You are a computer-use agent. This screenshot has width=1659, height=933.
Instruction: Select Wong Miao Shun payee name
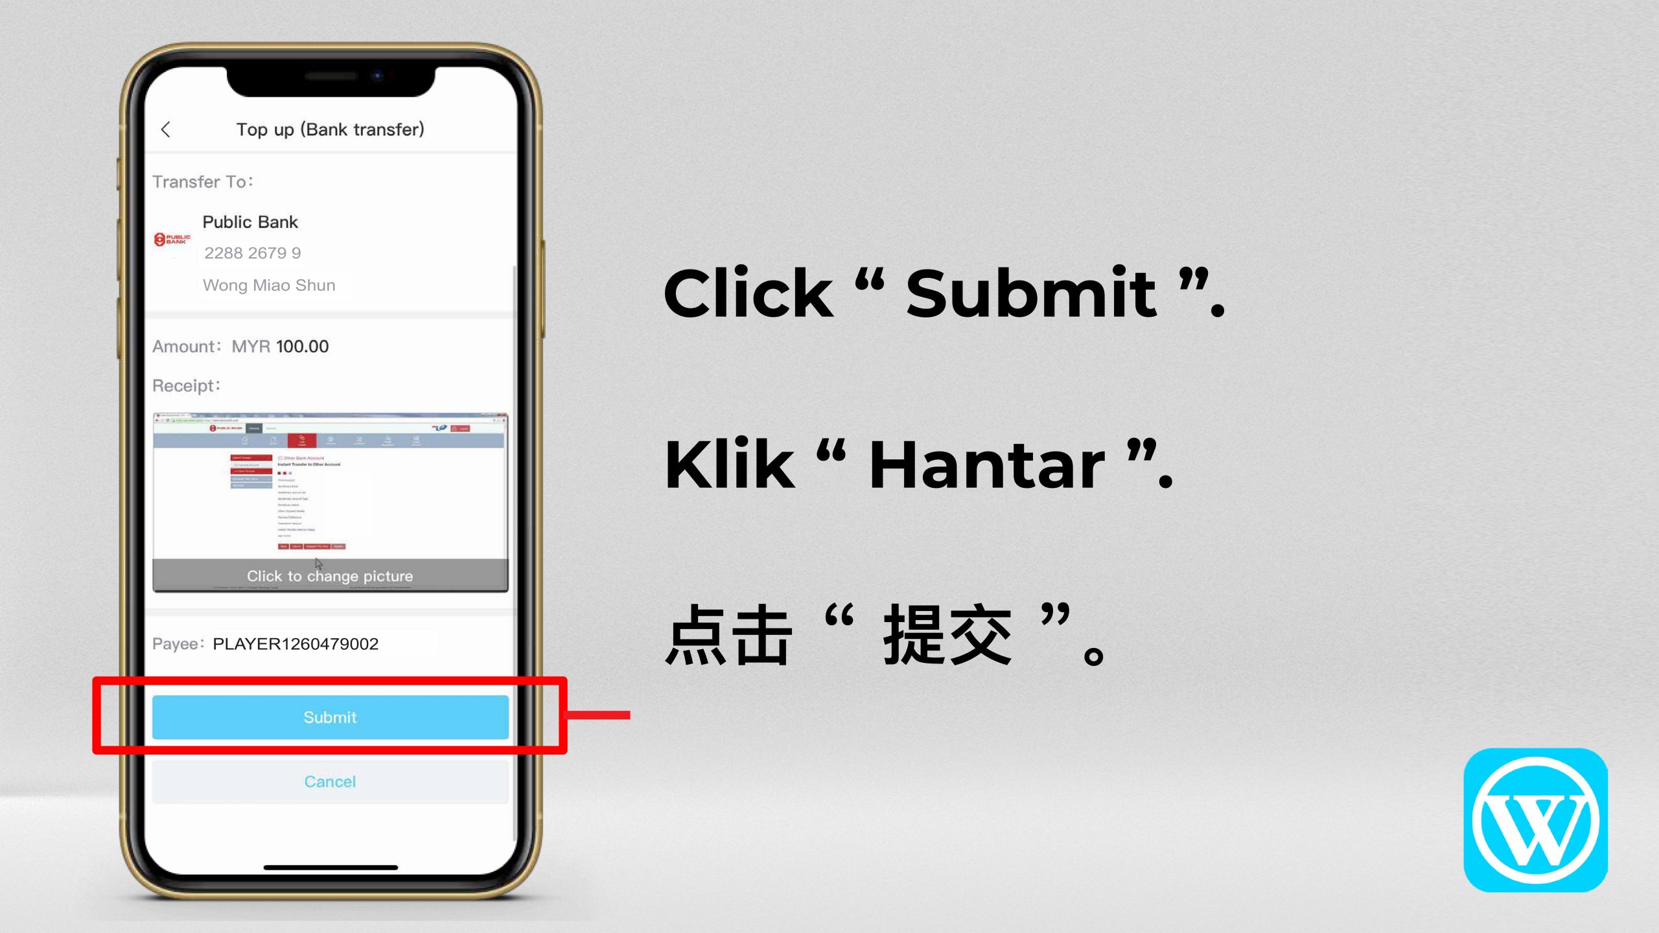270,285
